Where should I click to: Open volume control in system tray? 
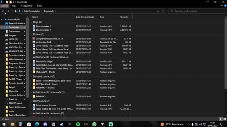pyautogui.click(x=201, y=124)
